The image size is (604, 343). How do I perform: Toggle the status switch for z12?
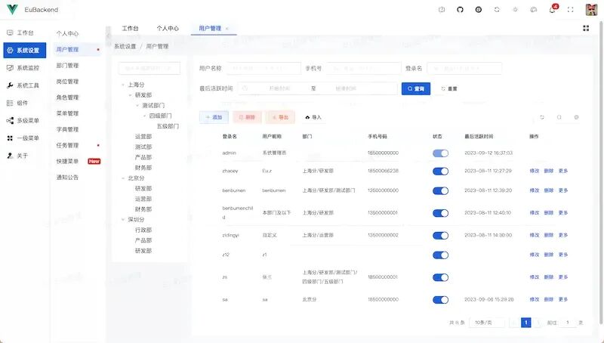pos(440,255)
